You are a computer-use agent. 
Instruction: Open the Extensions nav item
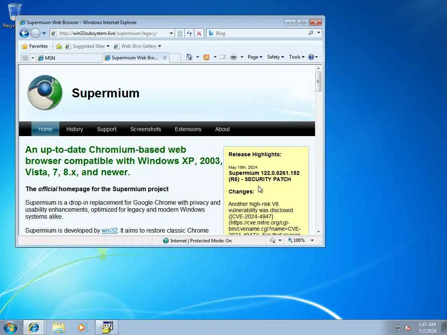(x=188, y=129)
